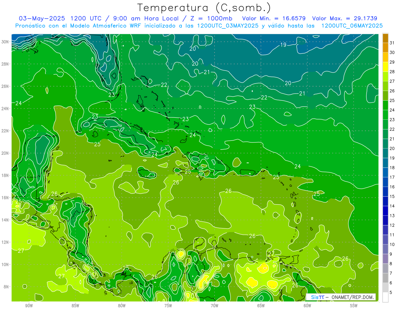401x310 pixels.
Task: Click the color scale value 14
Action: (x=392, y=206)
